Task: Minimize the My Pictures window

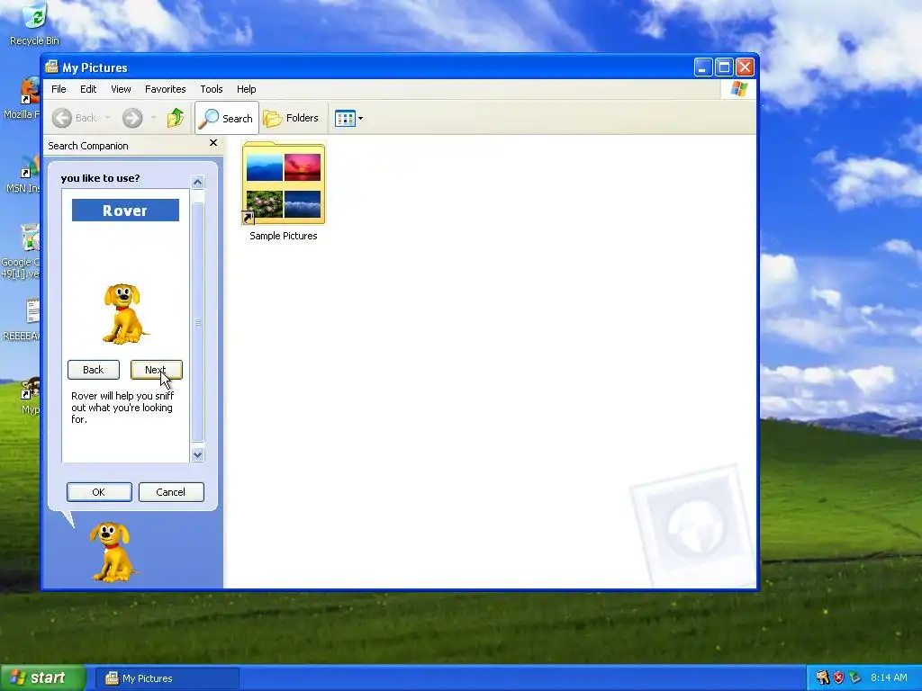Action: pos(703,67)
